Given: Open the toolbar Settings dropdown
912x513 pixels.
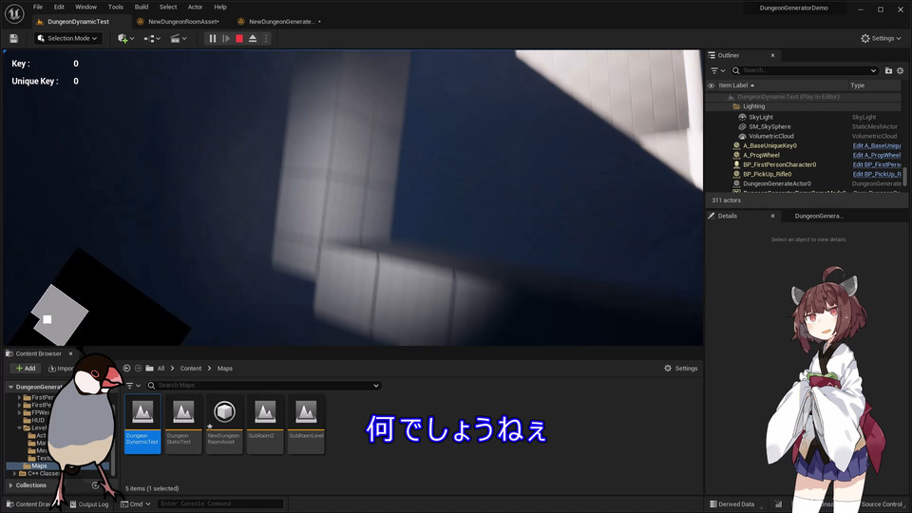Looking at the screenshot, I should (x=881, y=38).
